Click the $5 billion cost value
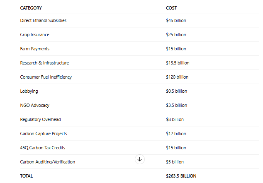 [x=175, y=162]
